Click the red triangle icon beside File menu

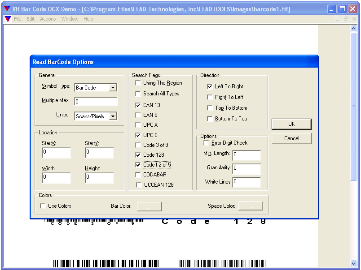click(x=7, y=19)
